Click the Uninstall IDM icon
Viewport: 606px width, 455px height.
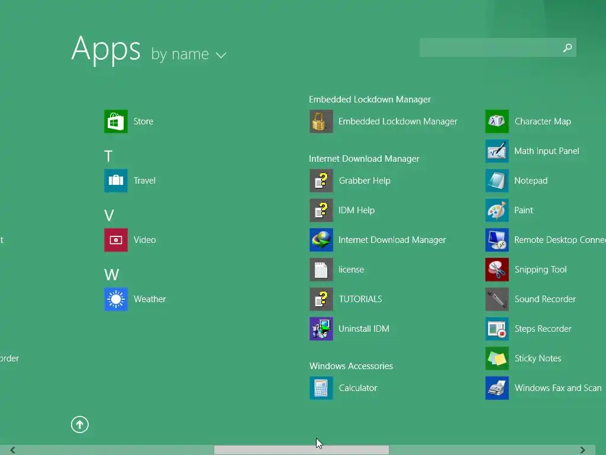click(321, 329)
